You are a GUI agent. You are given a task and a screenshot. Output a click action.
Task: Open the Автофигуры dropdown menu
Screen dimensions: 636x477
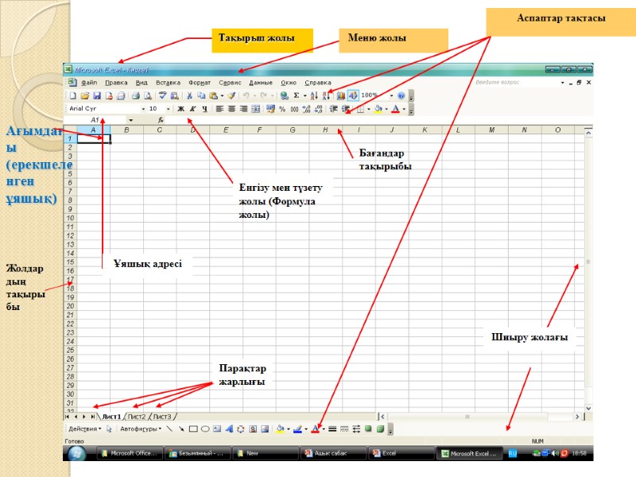click(141, 429)
